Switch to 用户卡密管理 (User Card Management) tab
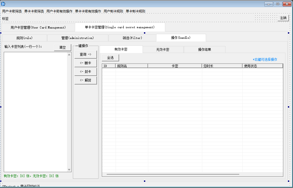293x188 pixels. (x=38, y=27)
